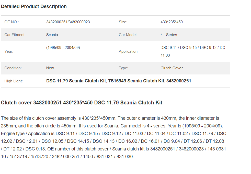Open the 'TS16949 Scania Clutch Kit' highlight link
Screen dimensions: 251x174
[x=136, y=81]
